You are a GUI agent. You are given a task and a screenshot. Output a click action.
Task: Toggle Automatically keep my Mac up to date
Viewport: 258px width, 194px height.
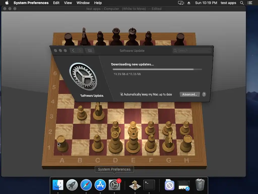122,94
